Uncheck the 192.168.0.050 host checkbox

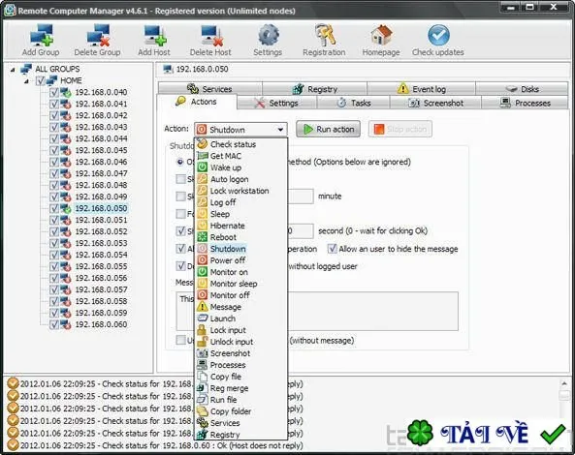(54, 208)
